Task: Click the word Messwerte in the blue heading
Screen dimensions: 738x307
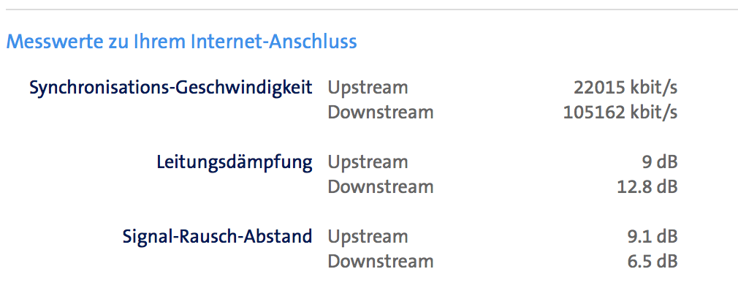Action: 49,41
